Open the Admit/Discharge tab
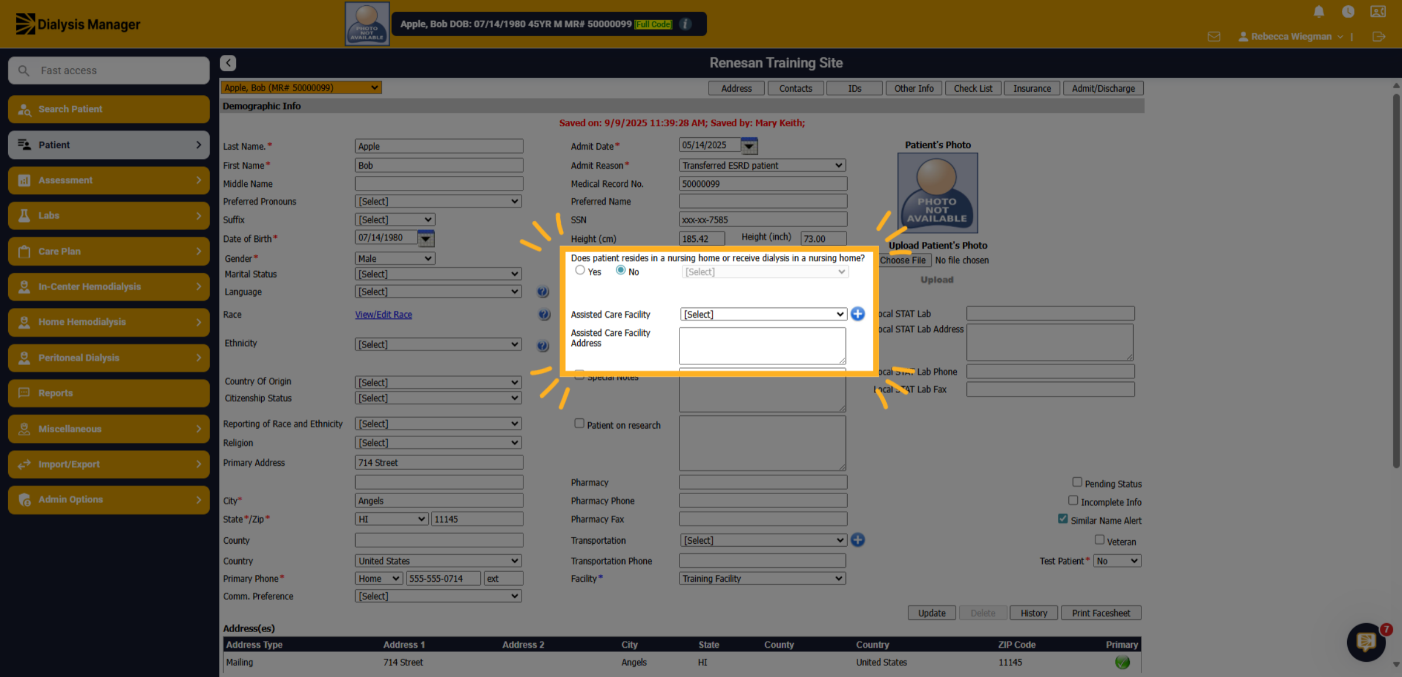 coord(1103,88)
